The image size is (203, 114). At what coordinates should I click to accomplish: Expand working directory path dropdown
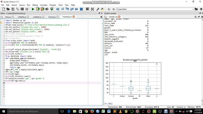(193, 9)
